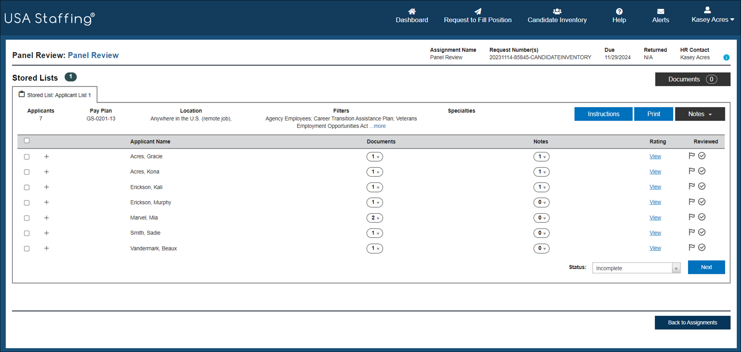Click the Help question mark icon

click(x=619, y=11)
